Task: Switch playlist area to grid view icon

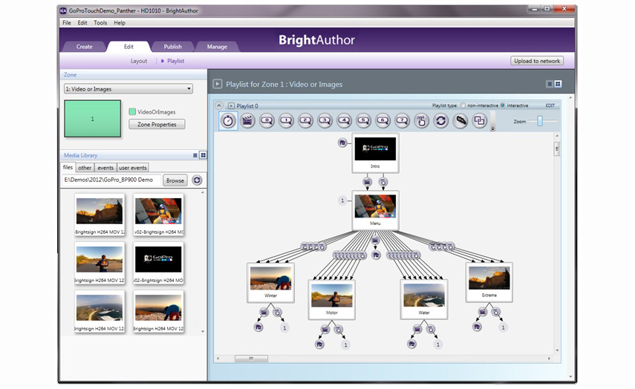Action: point(558,84)
